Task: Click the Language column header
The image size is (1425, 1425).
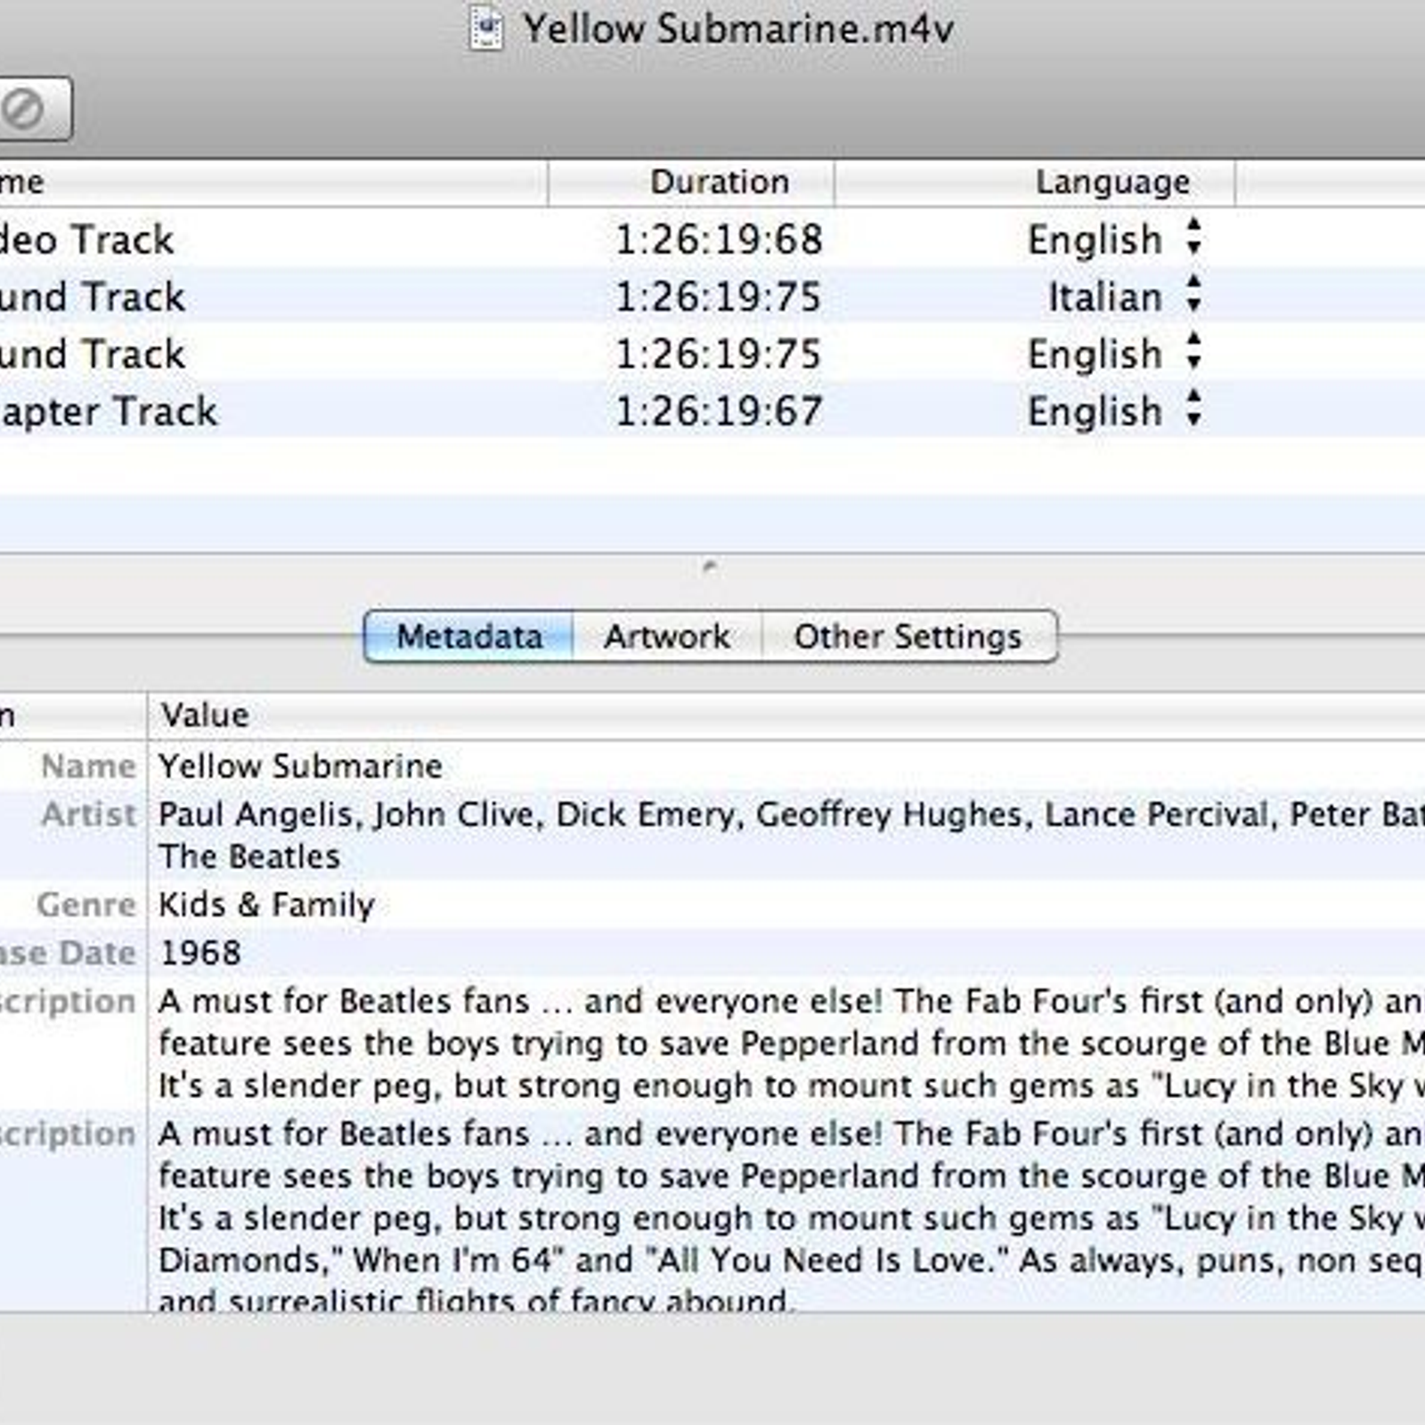Action: (1035, 183)
